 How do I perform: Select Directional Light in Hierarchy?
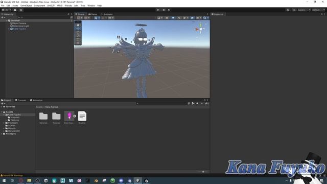click(x=21, y=26)
